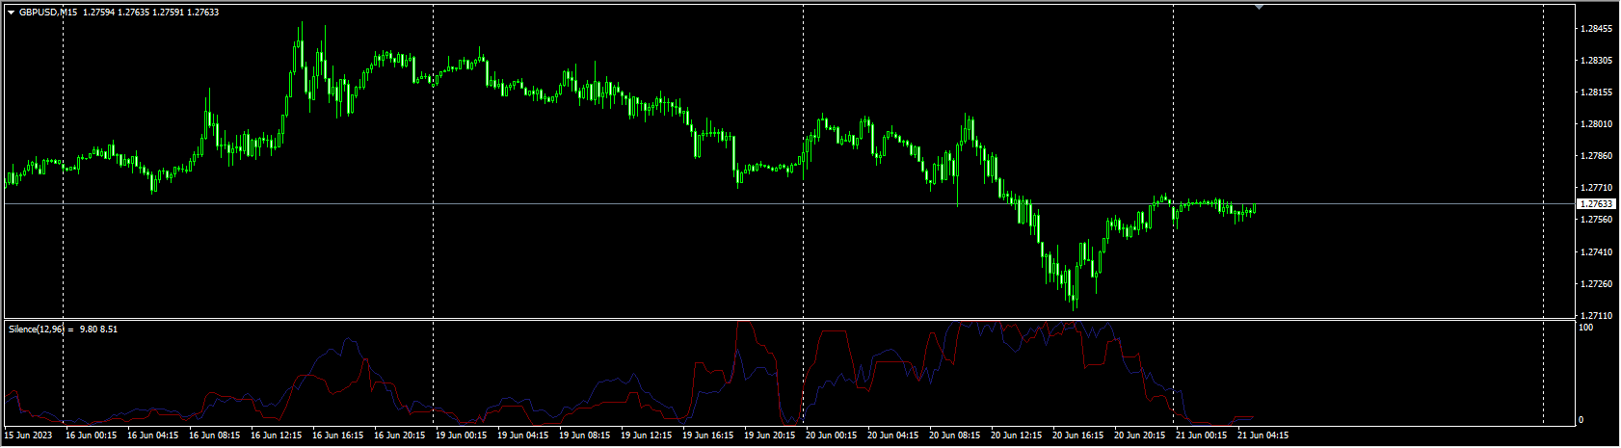Click the 1.27110 price scale label

1595,315
